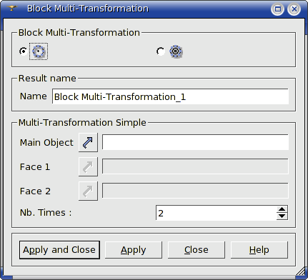The image size is (308, 280).
Task: Click the Main Object selection arrow button
Action: [x=88, y=142]
